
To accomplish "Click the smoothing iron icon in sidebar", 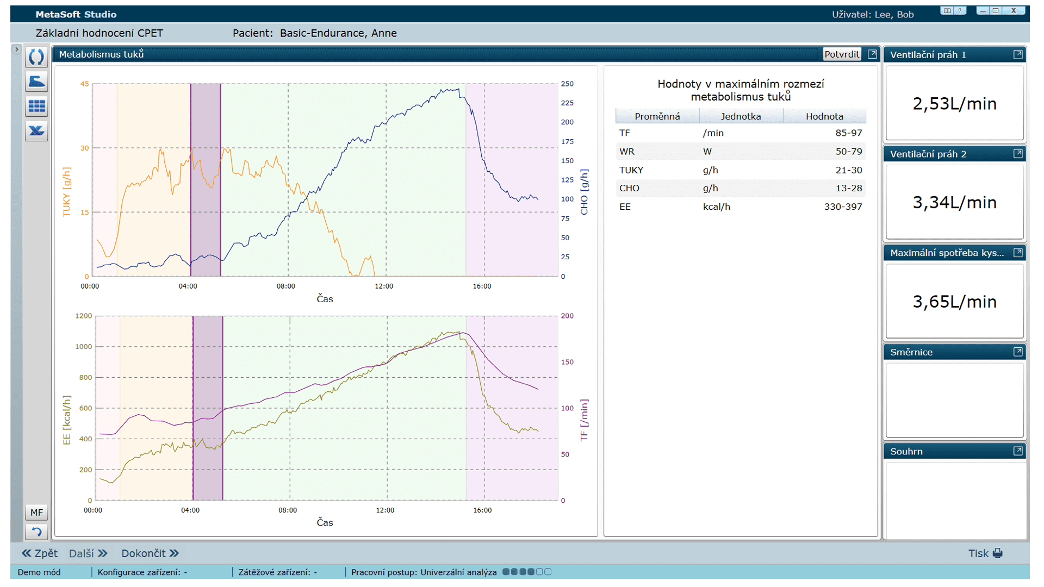I will pos(36,82).
